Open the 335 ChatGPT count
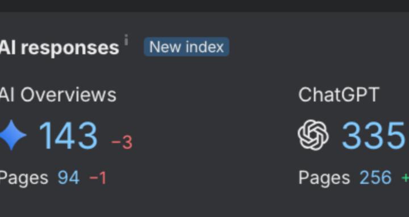This screenshot has width=409, height=217. click(x=374, y=135)
